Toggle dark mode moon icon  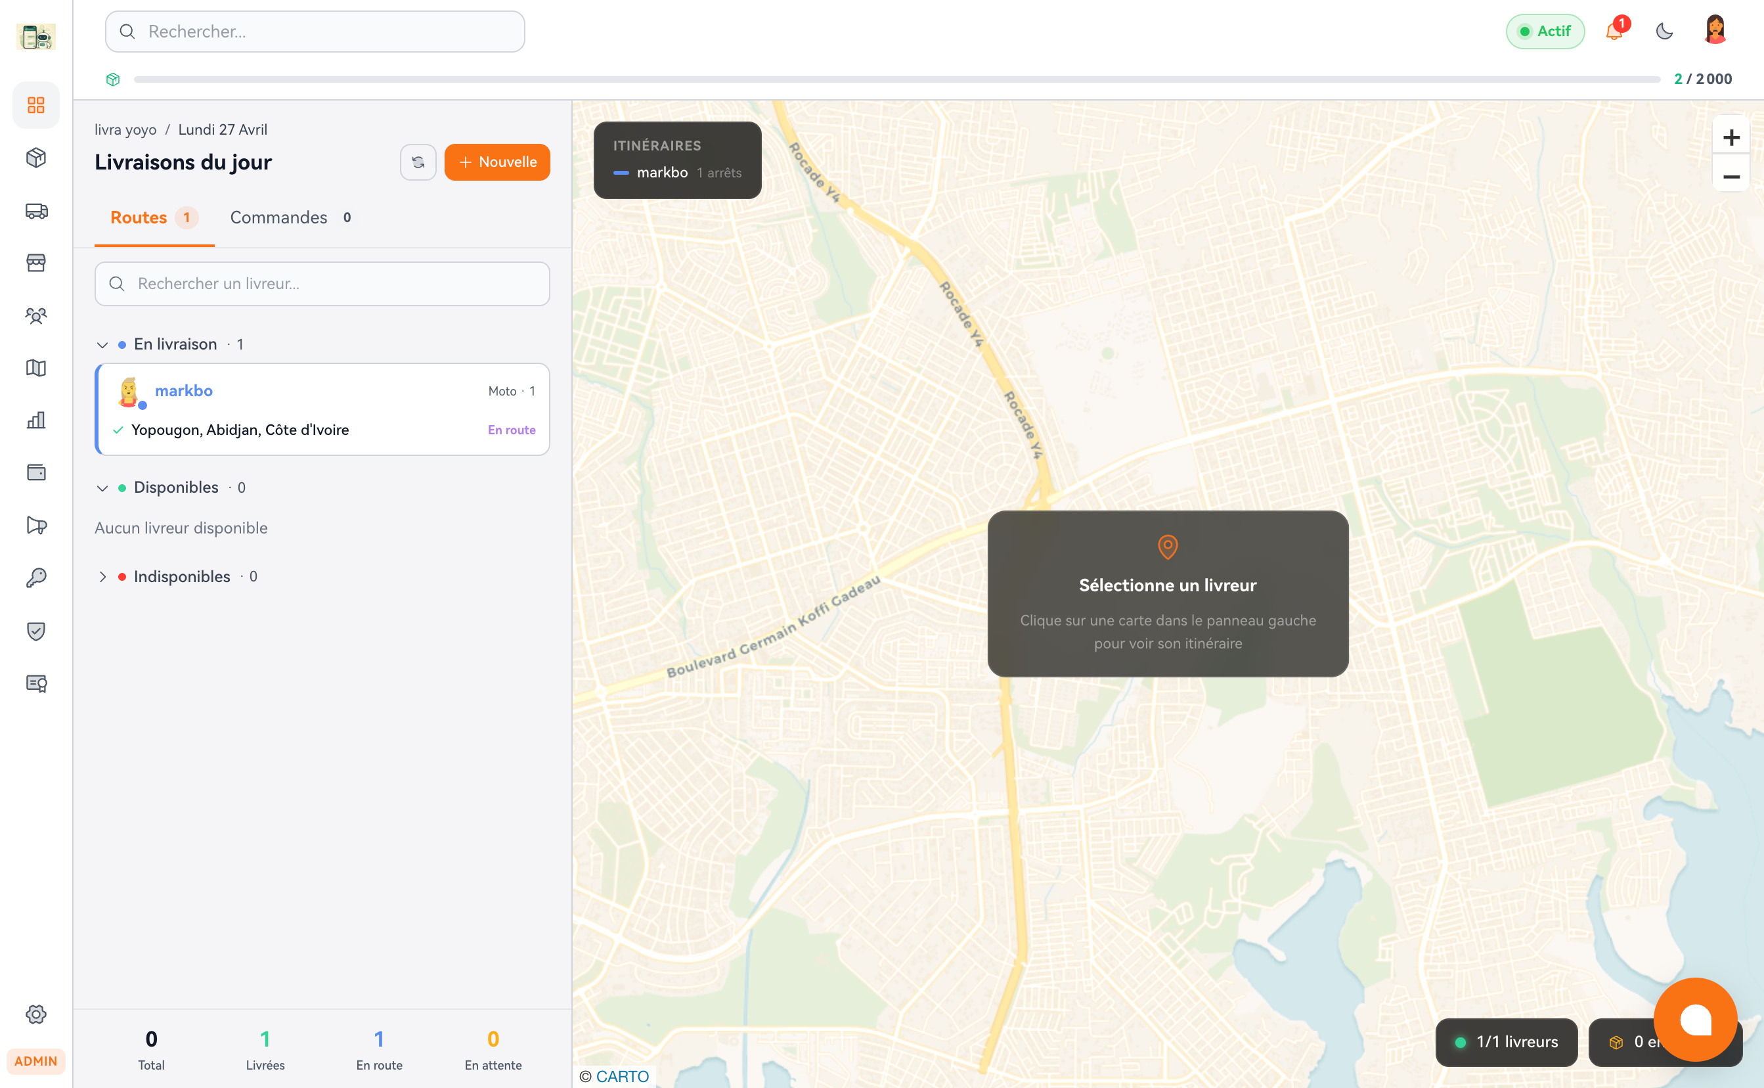coord(1664,31)
